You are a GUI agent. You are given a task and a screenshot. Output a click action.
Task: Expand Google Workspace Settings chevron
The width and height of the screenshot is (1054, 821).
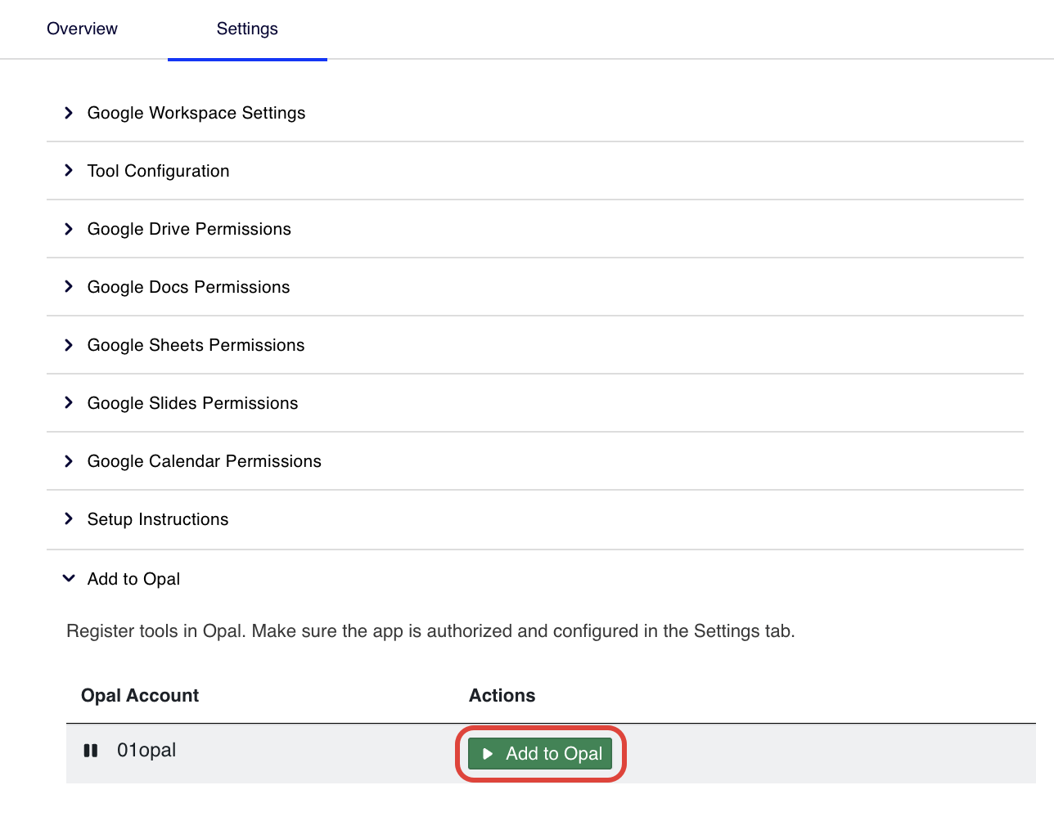69,113
